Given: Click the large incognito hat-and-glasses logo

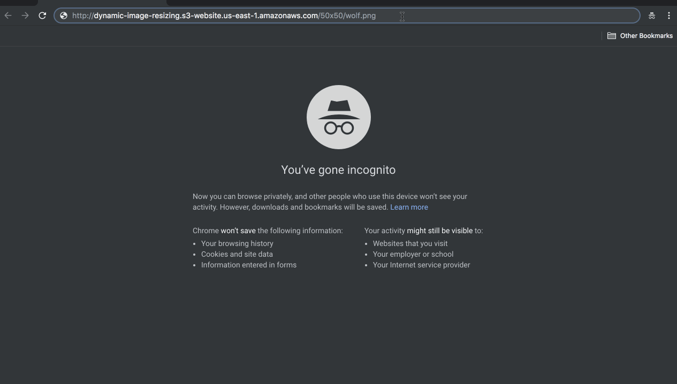Looking at the screenshot, I should [x=338, y=117].
